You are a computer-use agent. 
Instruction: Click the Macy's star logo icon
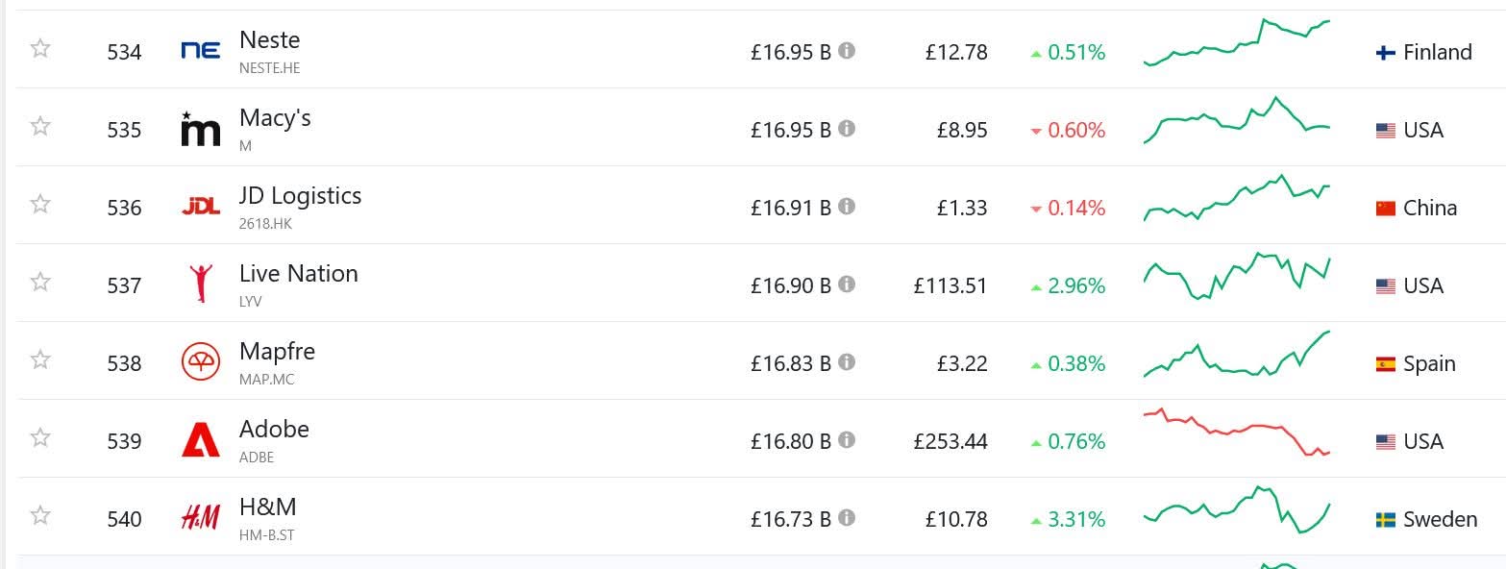click(x=200, y=129)
